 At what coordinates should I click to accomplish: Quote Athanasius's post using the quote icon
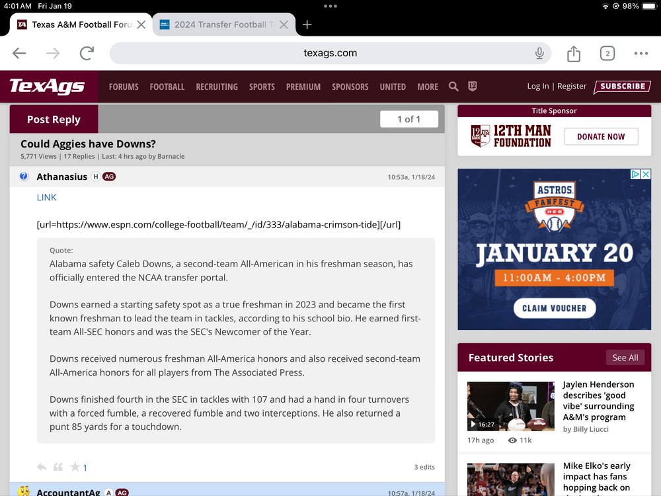point(58,467)
